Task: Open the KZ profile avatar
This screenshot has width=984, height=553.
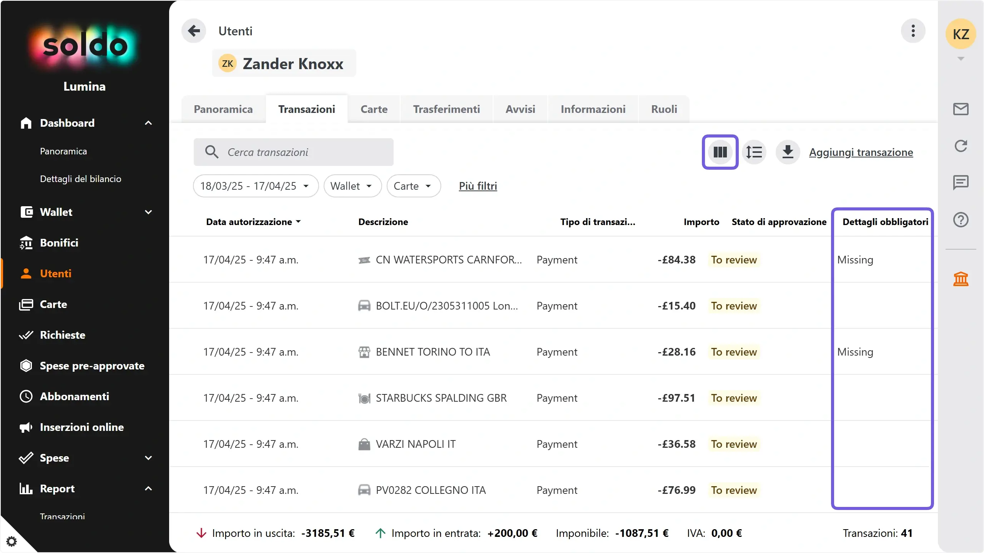Action: click(x=961, y=34)
